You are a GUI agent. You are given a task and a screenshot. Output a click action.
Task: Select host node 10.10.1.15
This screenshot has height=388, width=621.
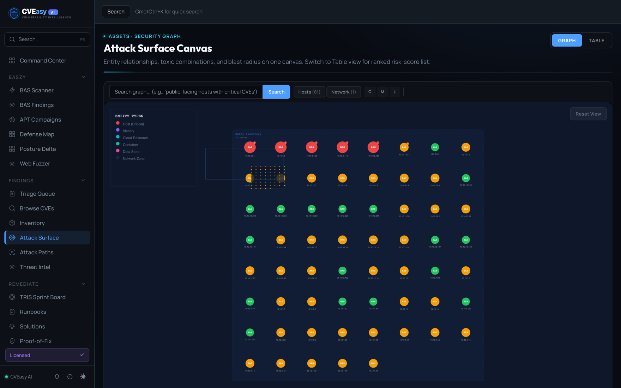click(466, 332)
